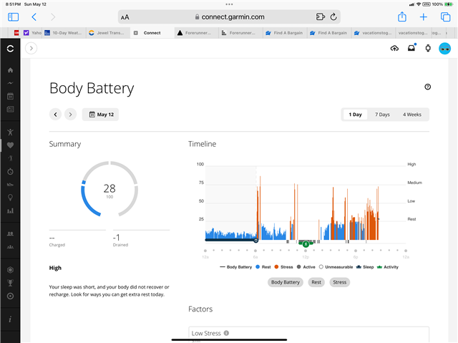Viewport: 458px width, 343px height.
Task: Click the watch devices icon
Action: 428,48
